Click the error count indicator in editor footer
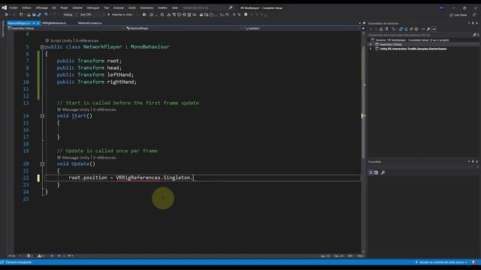481x270 pixels. tap(30, 256)
